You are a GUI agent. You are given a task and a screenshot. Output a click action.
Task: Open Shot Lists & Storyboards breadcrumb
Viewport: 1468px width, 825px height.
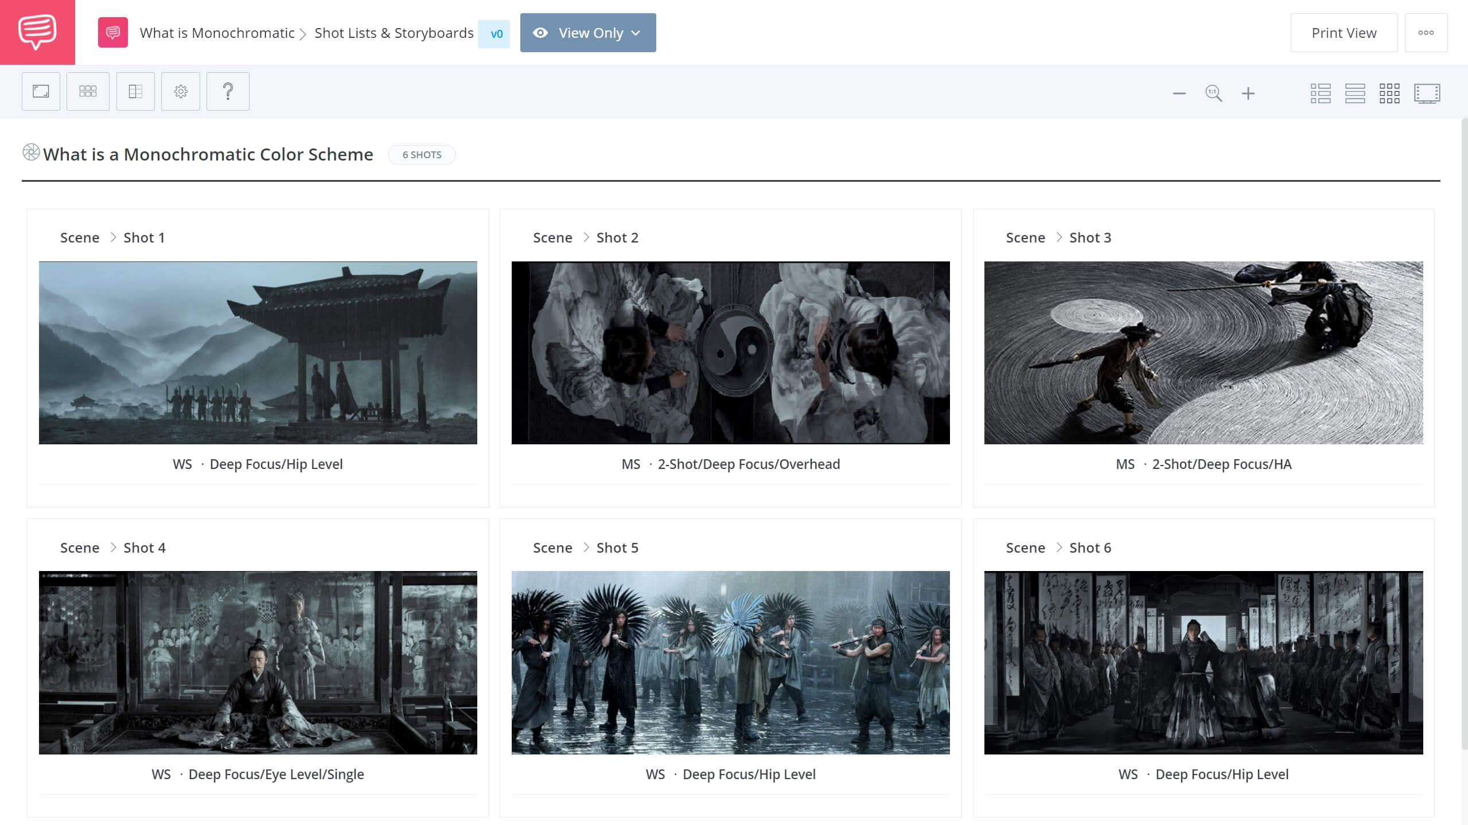click(x=394, y=33)
